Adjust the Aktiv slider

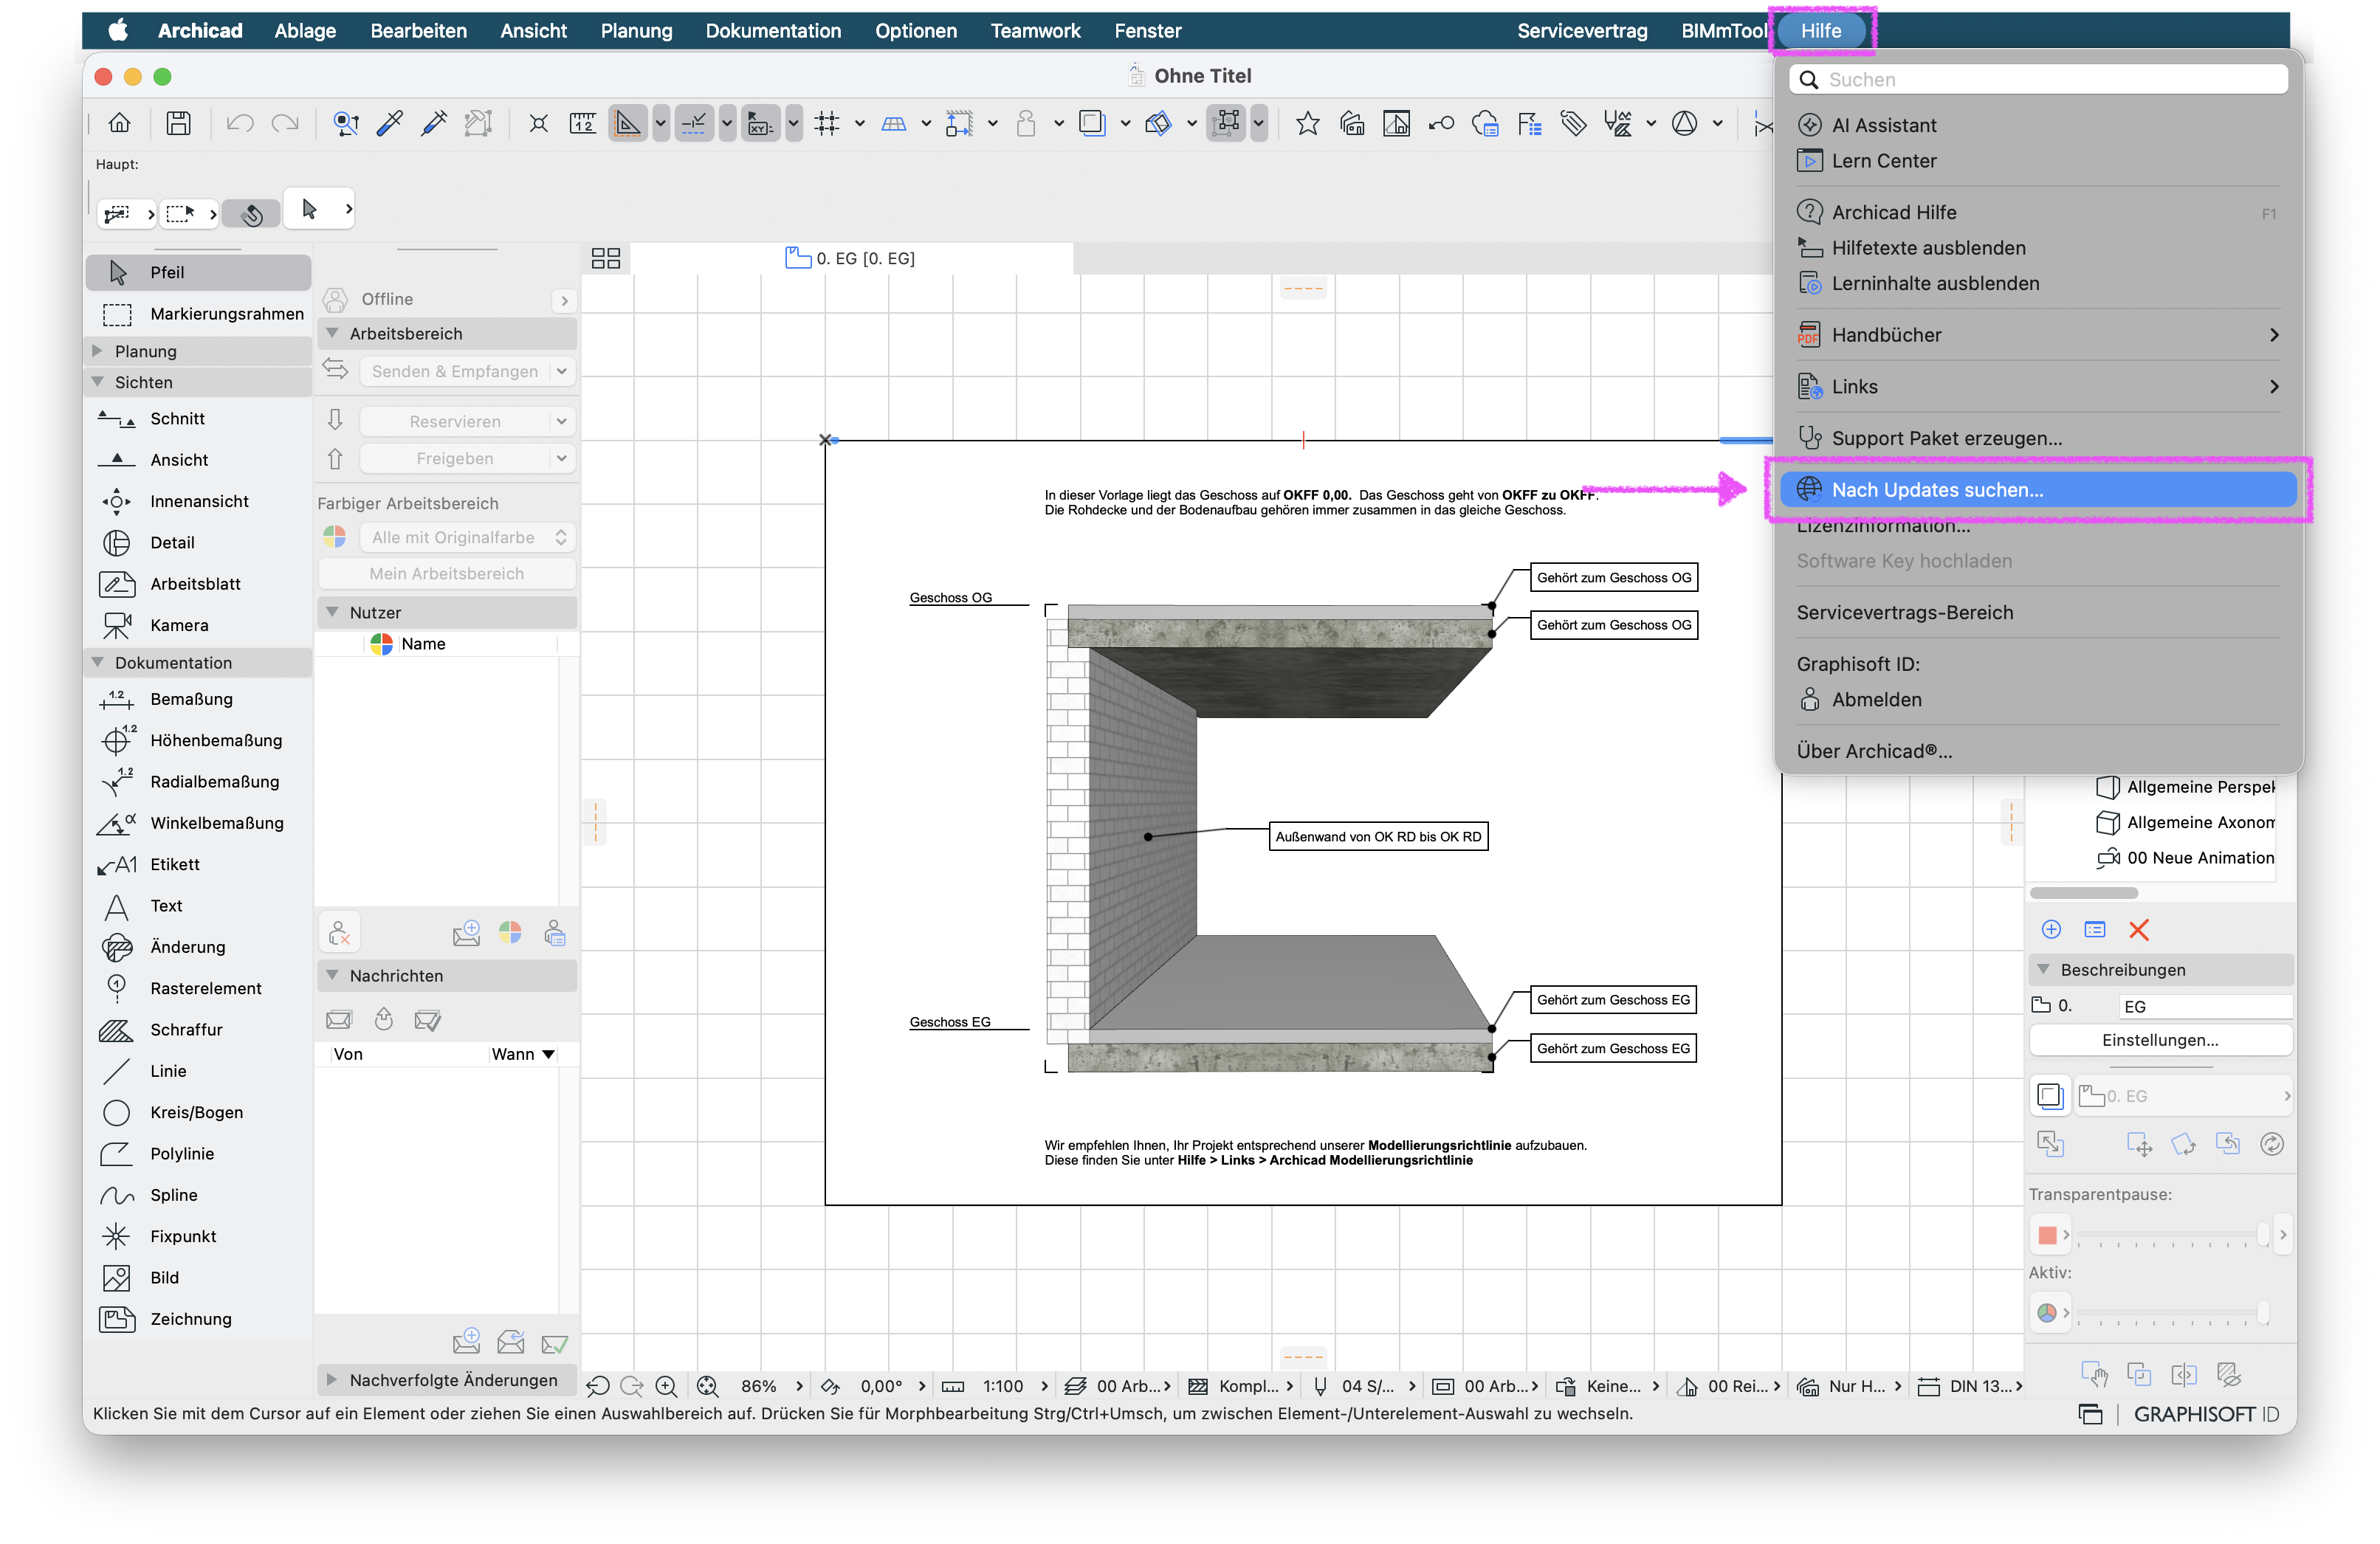pyautogui.click(x=2172, y=1313)
